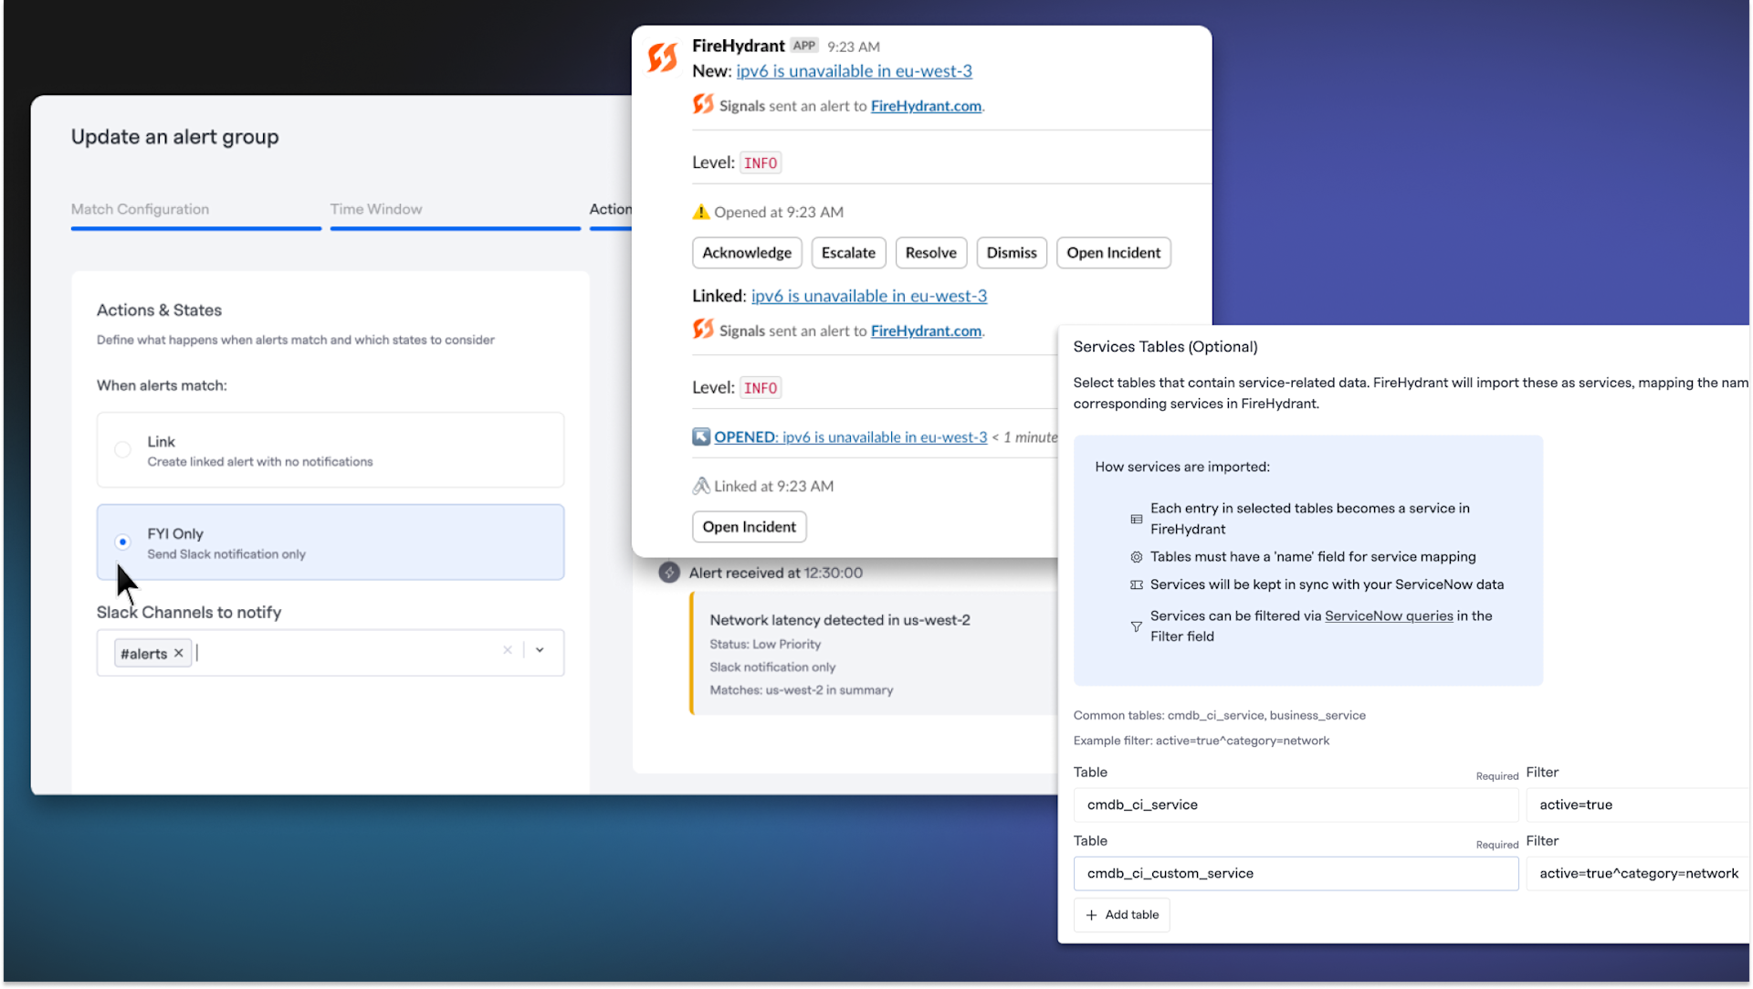Clear all selected Slack channels
Screen dimensions: 1753x989
coord(508,650)
